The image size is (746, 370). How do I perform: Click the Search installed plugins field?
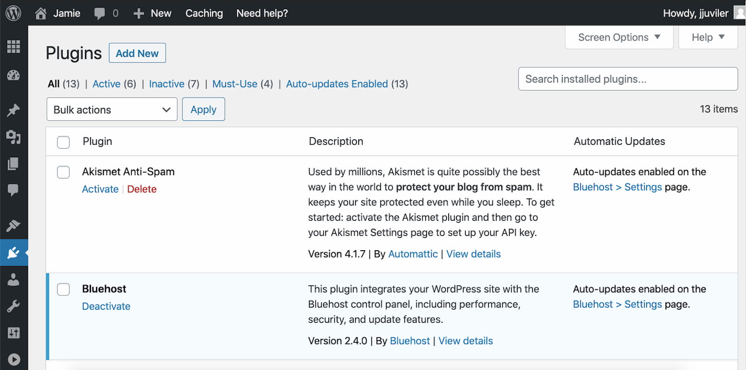(x=628, y=79)
